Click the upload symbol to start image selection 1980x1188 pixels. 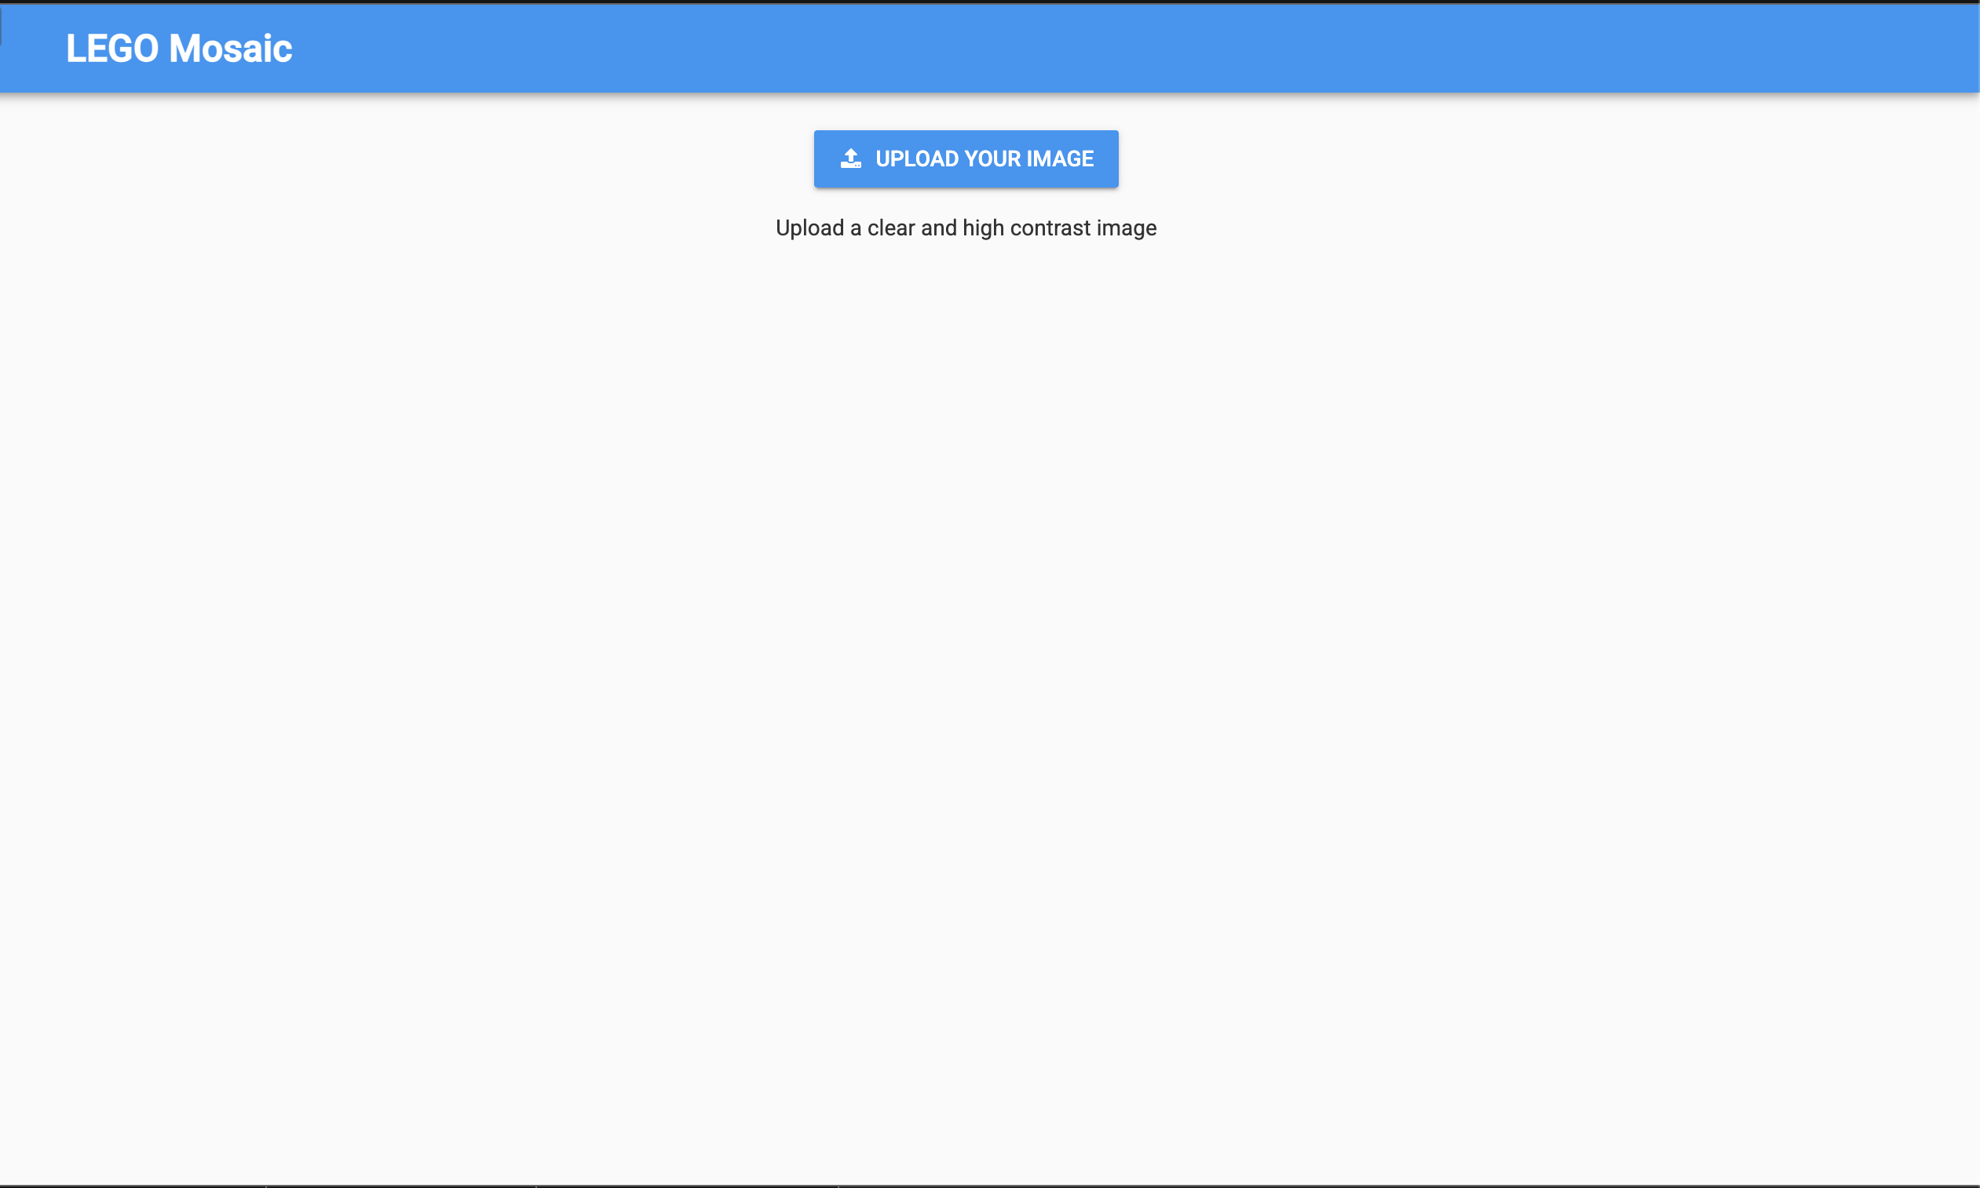[x=850, y=159]
